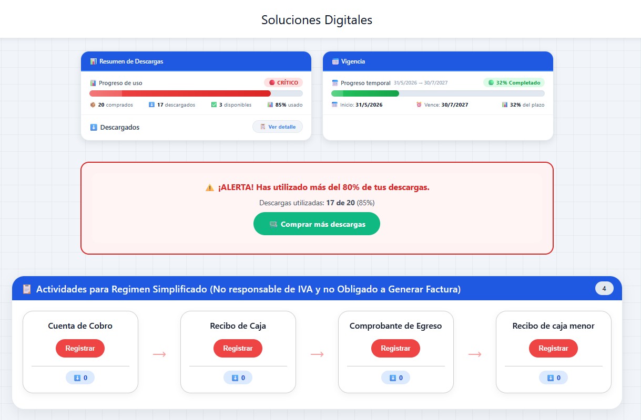This screenshot has height=420, width=641.
Task: Click Registrar under Recibo de Caja
Action: (238, 348)
